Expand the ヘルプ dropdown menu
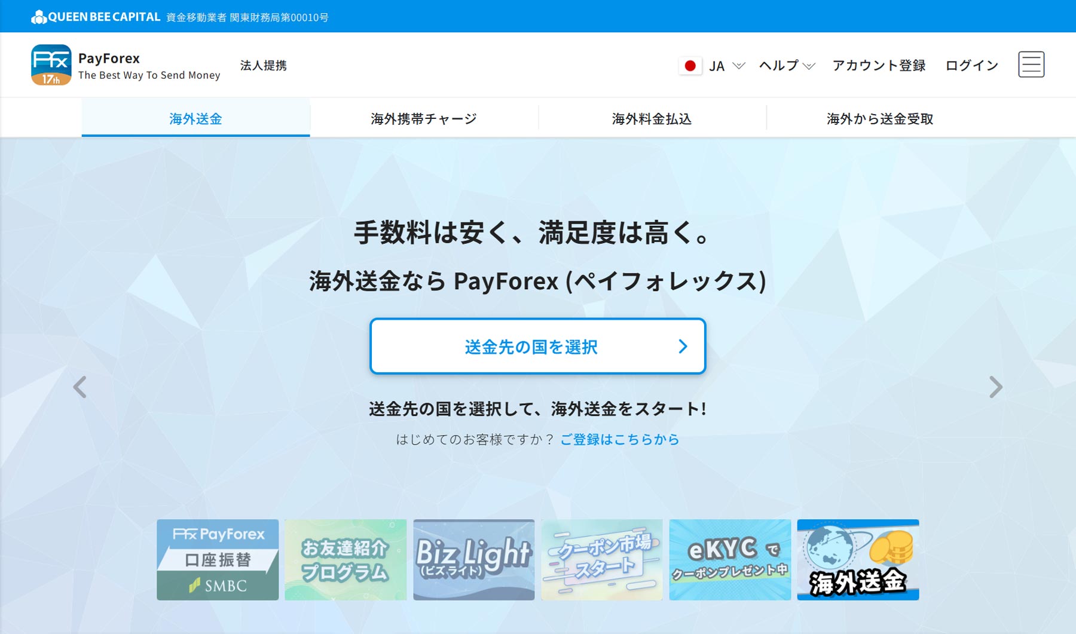Viewport: 1076px width, 634px height. (787, 66)
